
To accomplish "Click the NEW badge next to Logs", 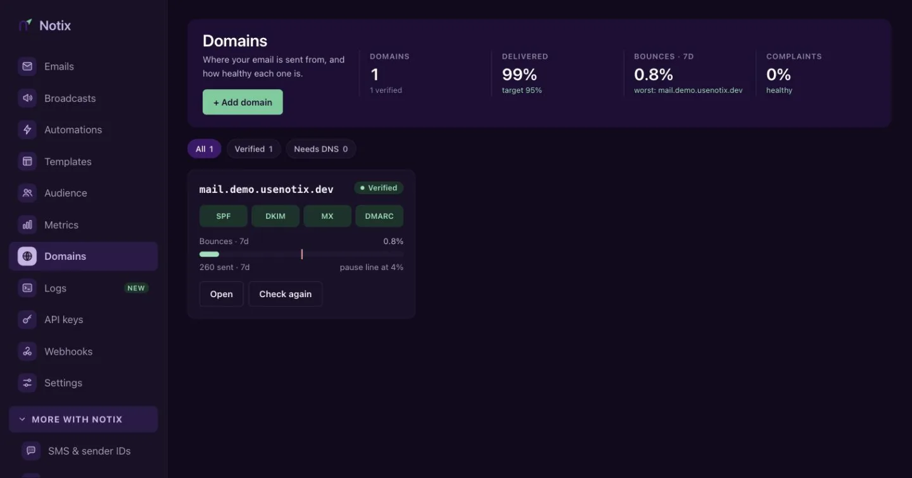I will pyautogui.click(x=136, y=288).
